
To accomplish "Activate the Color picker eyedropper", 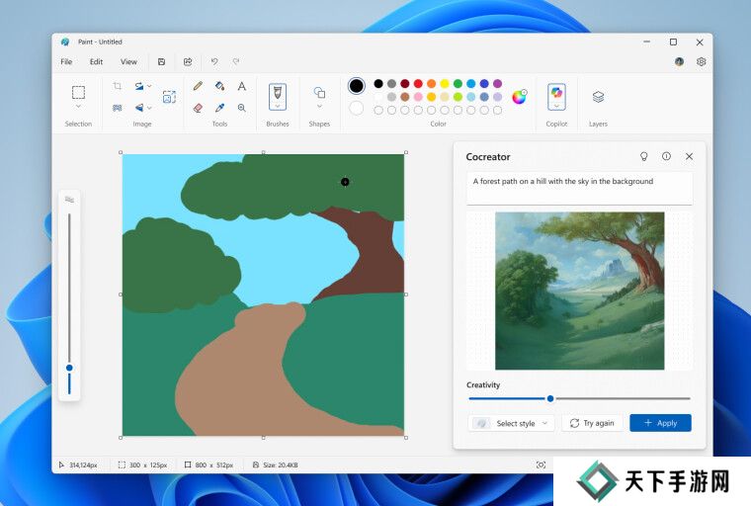I will (x=219, y=108).
